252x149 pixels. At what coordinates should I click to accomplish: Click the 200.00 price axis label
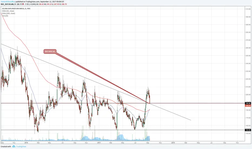tap(248, 95)
